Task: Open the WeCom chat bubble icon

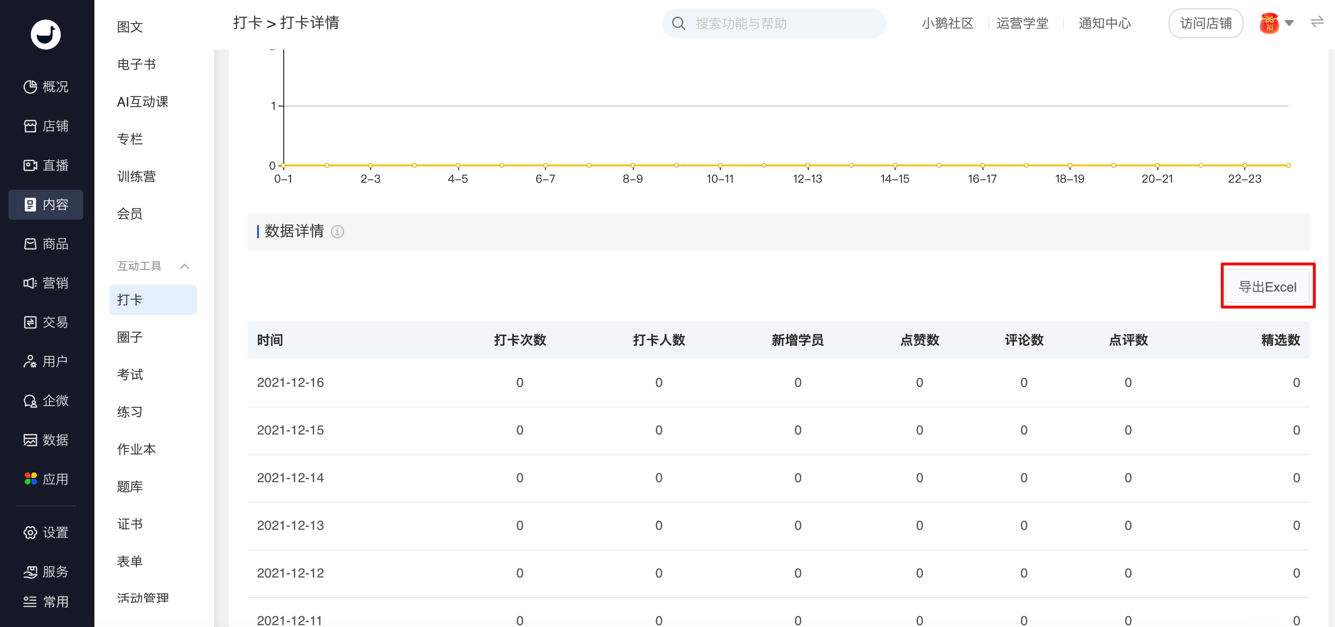Action: (x=30, y=400)
